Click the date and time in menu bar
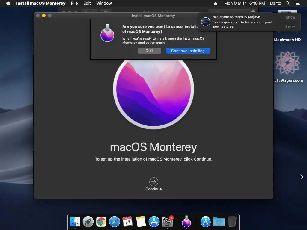The image size is (307, 230). [244, 3]
